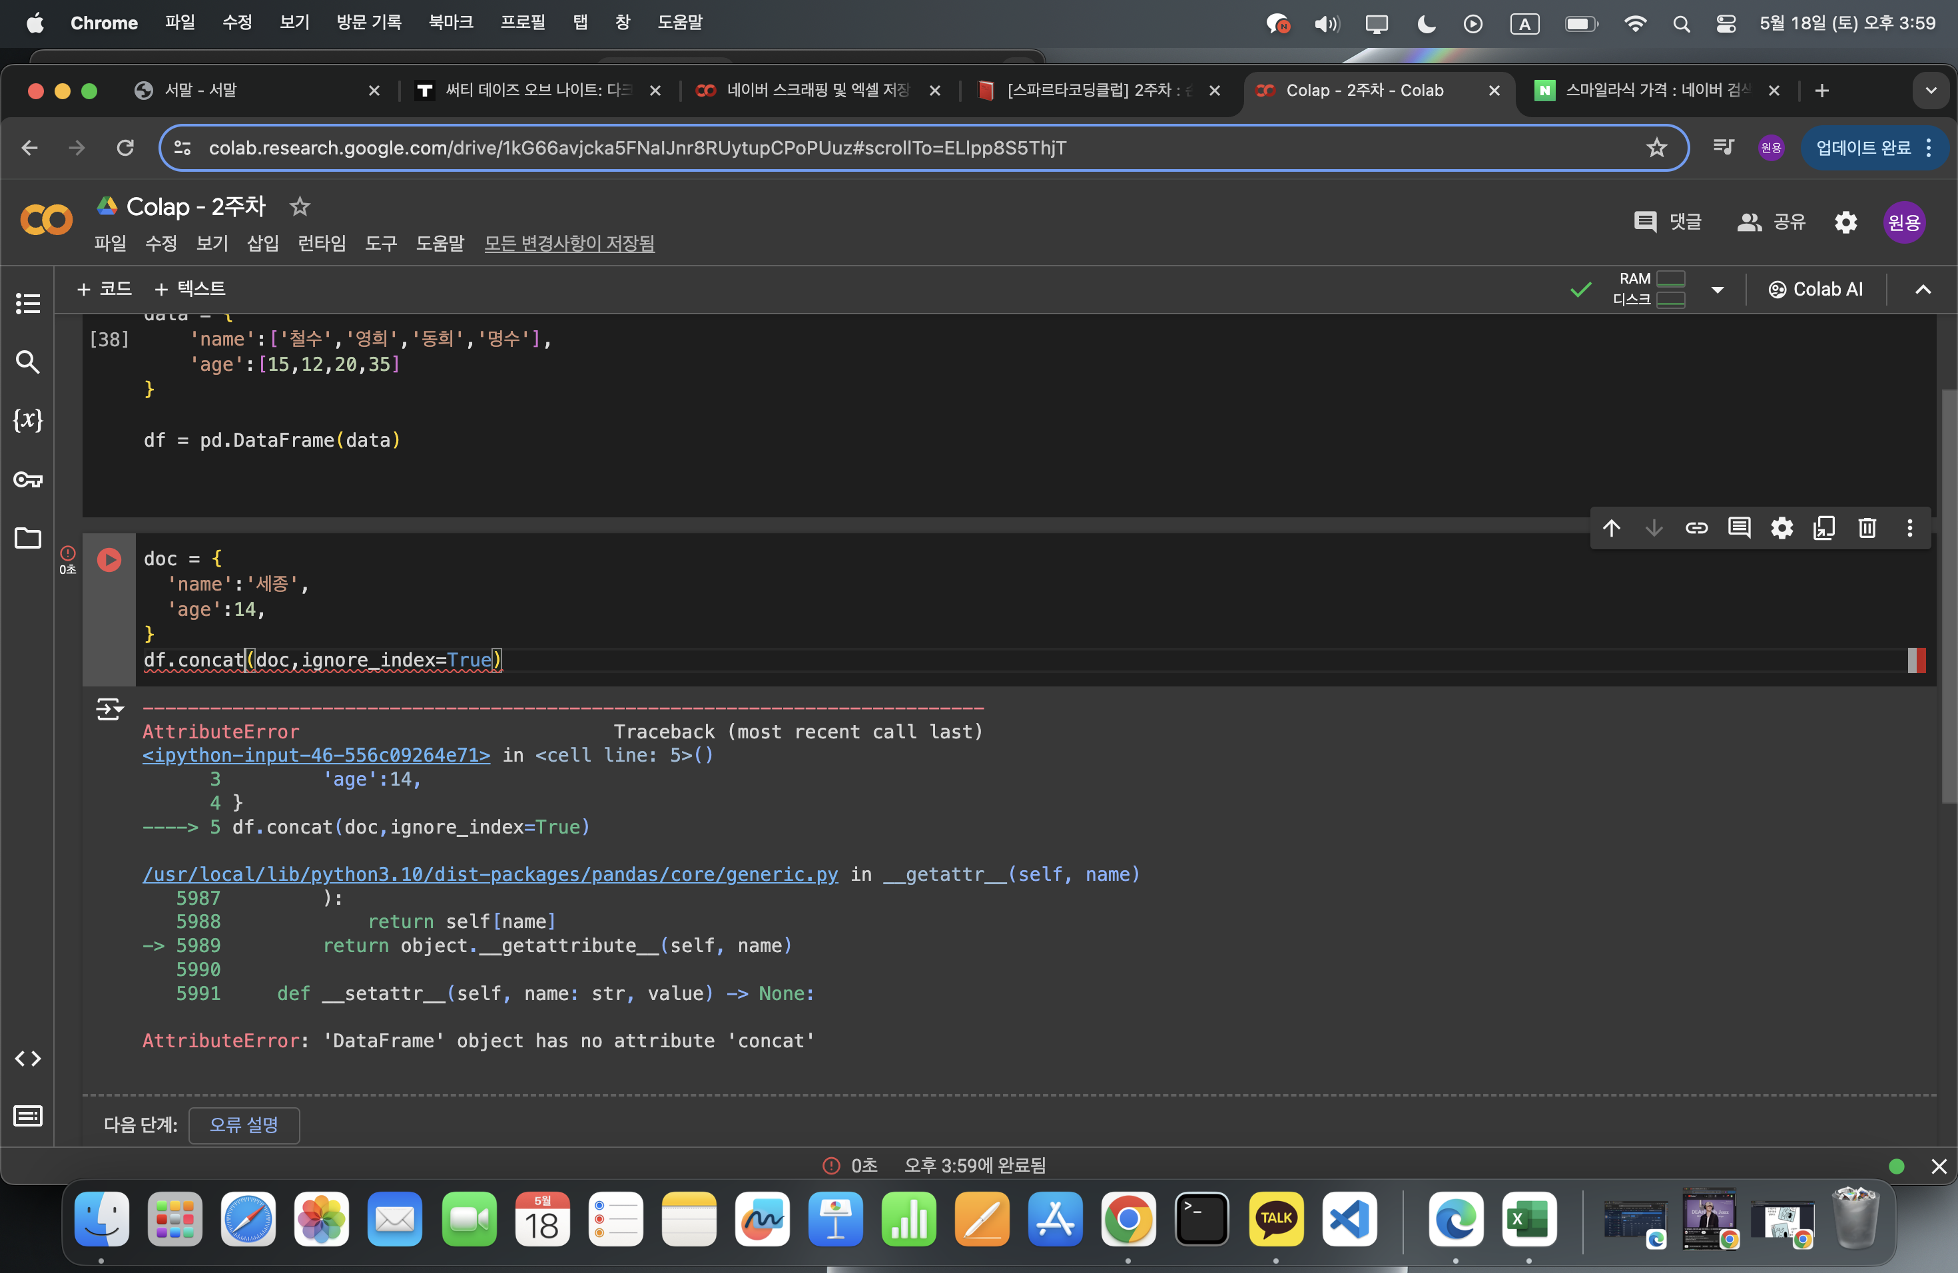Copy link to cell icon
The height and width of the screenshot is (1273, 1958).
pos(1696,528)
